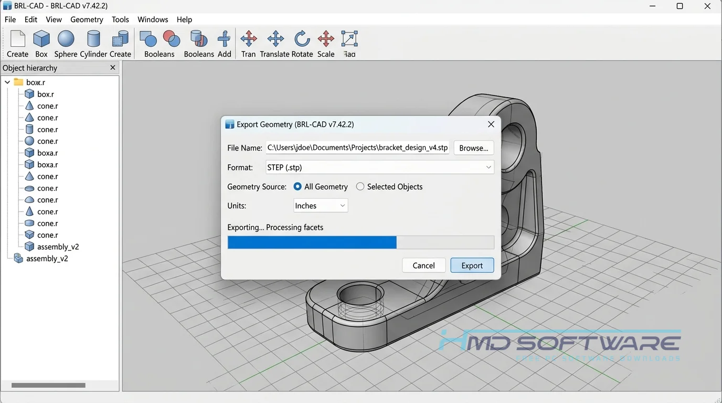Select the cone.r row with the cube icon
Viewport: 722px width, 403px height.
tap(47, 235)
